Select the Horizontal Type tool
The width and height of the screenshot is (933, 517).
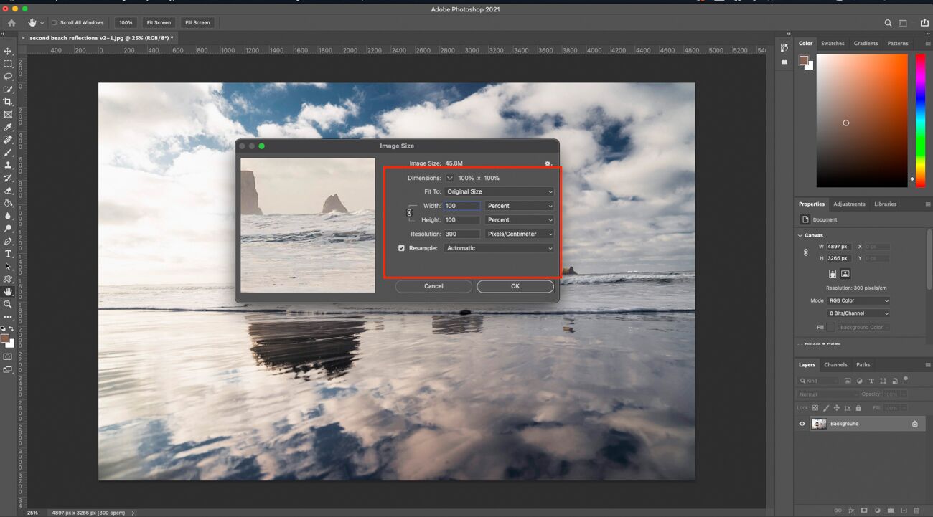[x=9, y=253]
